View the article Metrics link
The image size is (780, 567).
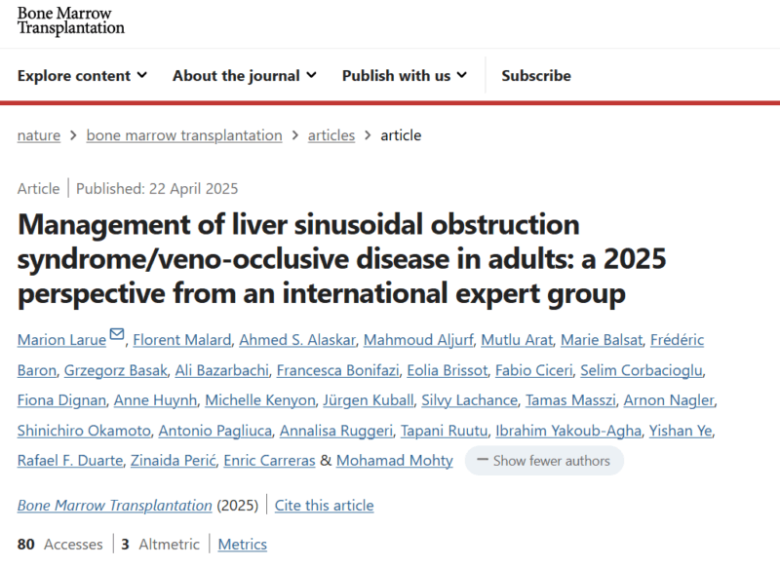[x=242, y=545]
